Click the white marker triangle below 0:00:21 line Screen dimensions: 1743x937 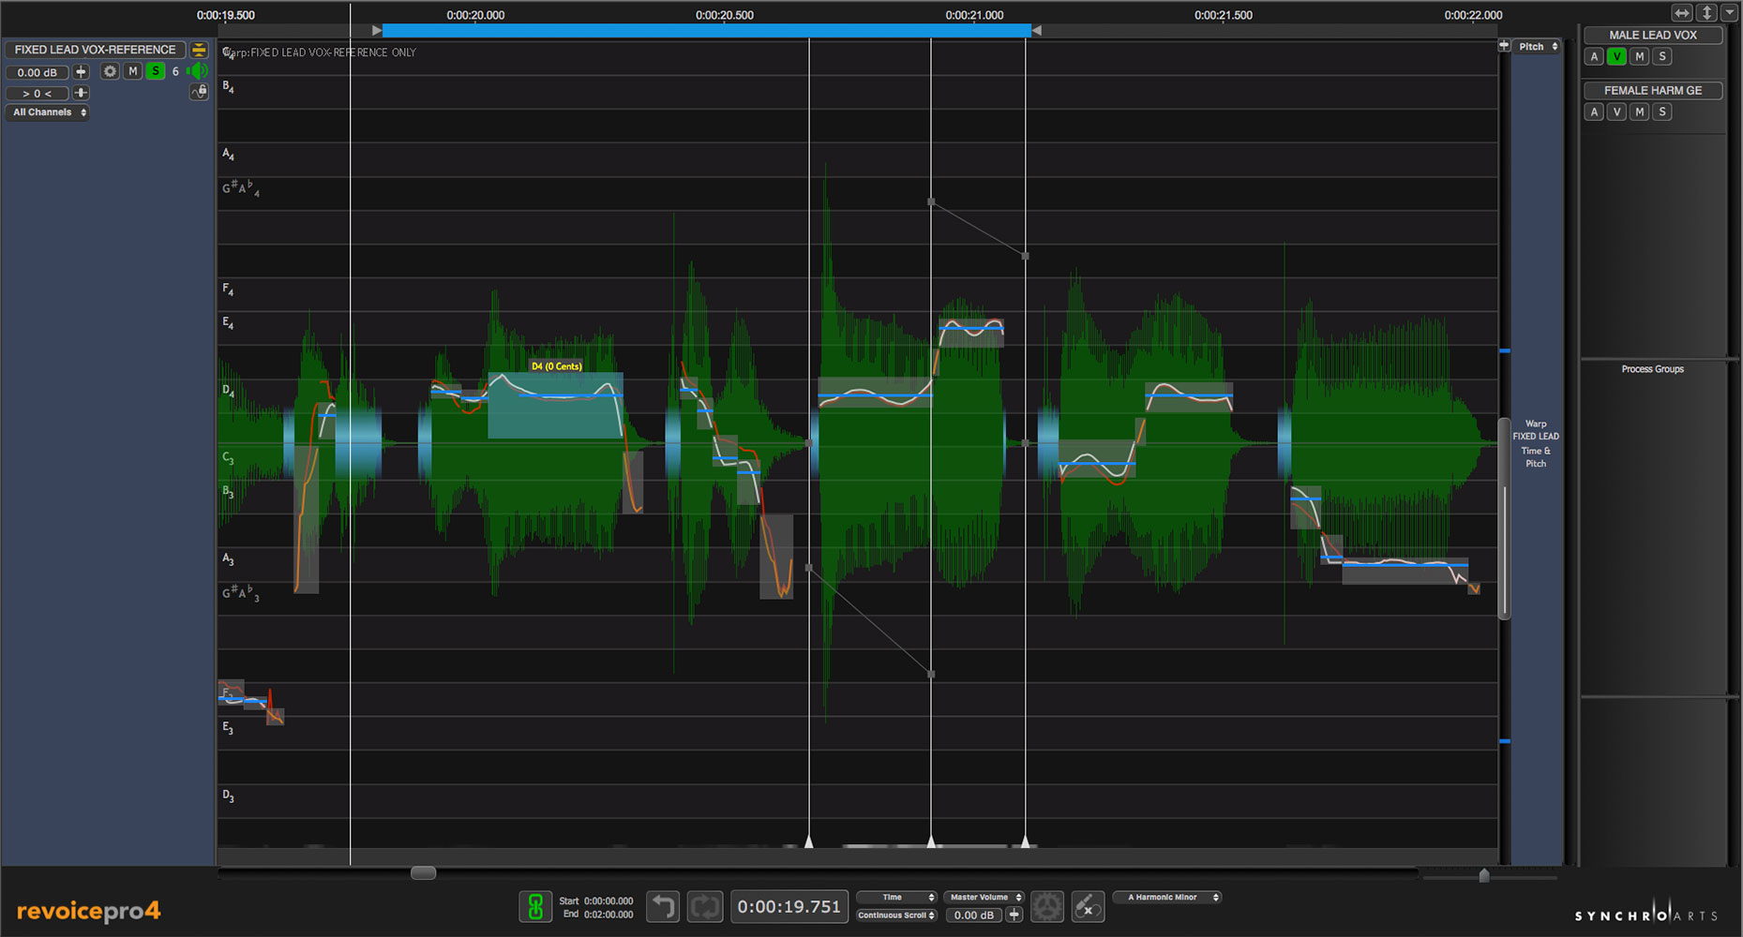(931, 842)
